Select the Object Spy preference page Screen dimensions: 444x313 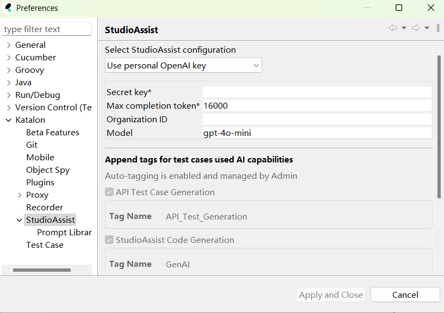coord(48,170)
